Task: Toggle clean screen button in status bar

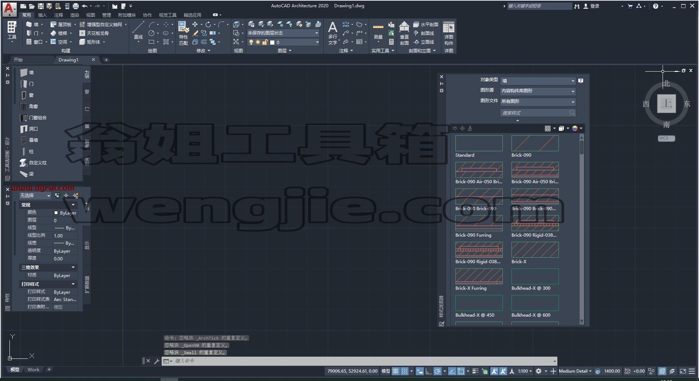Action: [x=683, y=371]
